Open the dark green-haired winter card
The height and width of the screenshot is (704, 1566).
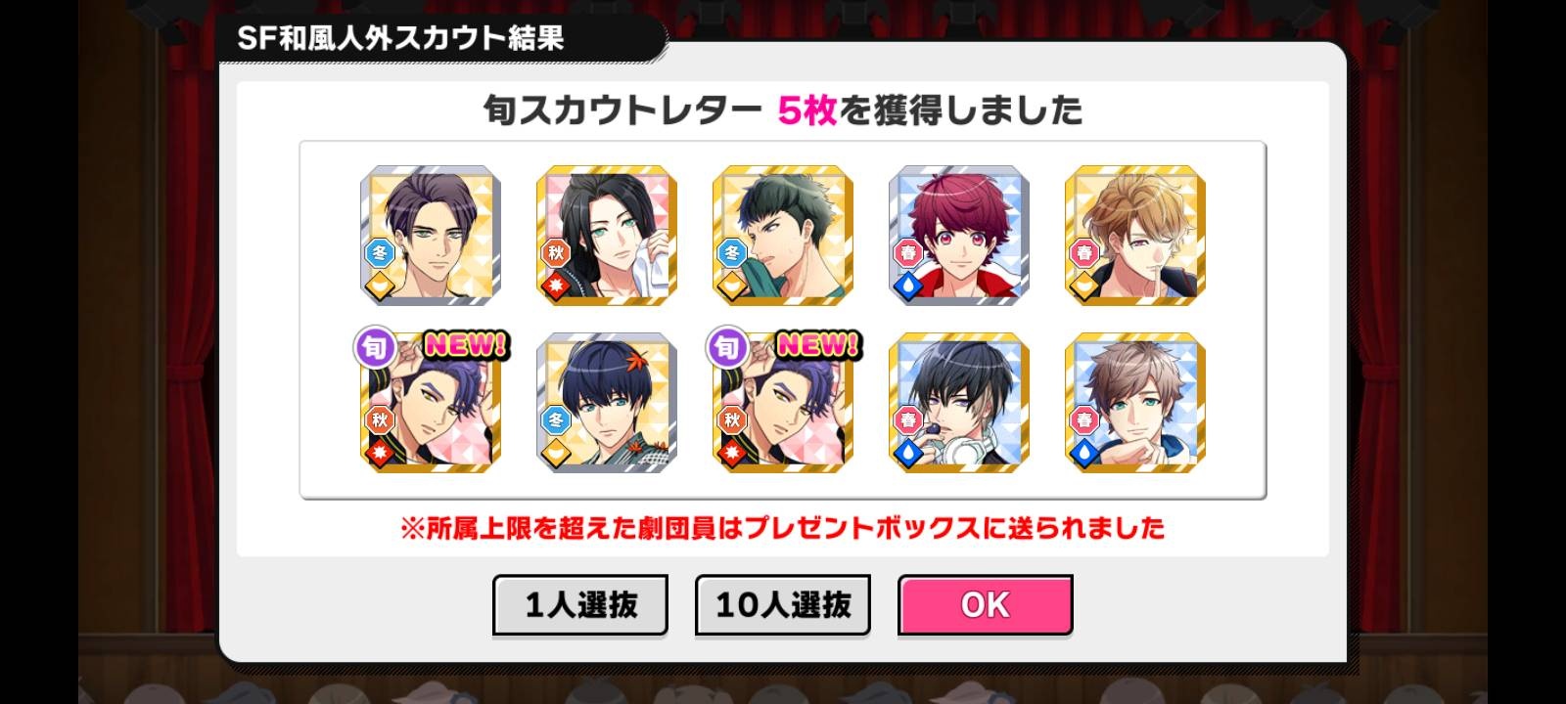tap(783, 236)
